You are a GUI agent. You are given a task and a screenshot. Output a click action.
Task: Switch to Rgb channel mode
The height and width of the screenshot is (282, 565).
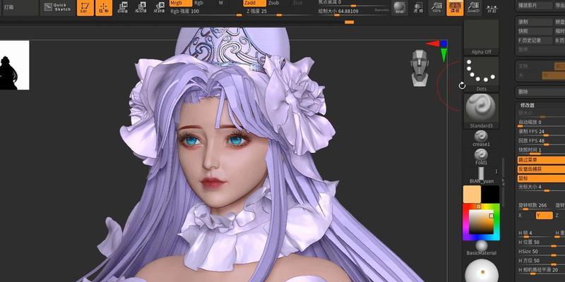[199, 3]
